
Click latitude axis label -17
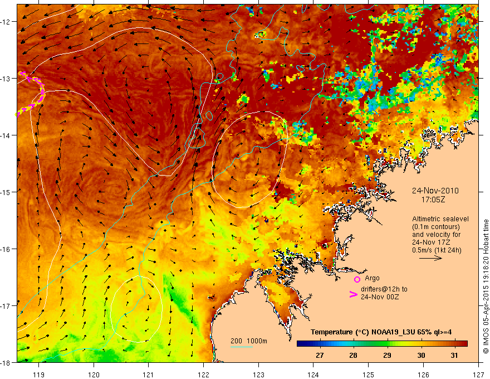[6, 306]
